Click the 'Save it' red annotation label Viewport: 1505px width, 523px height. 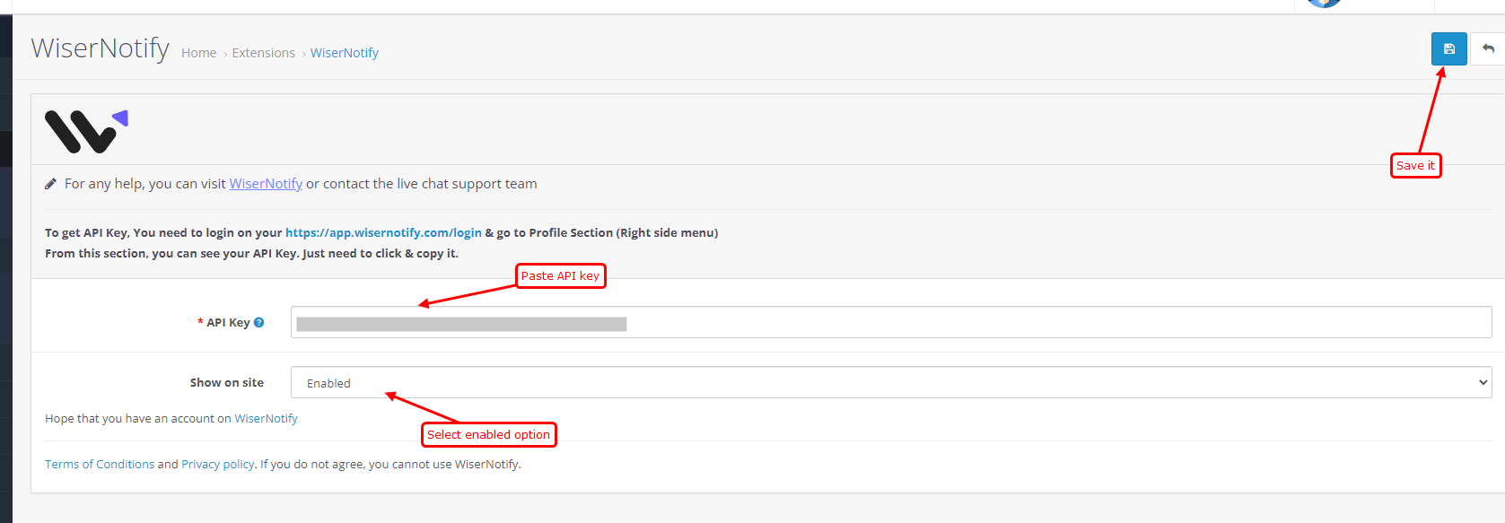pyautogui.click(x=1415, y=166)
